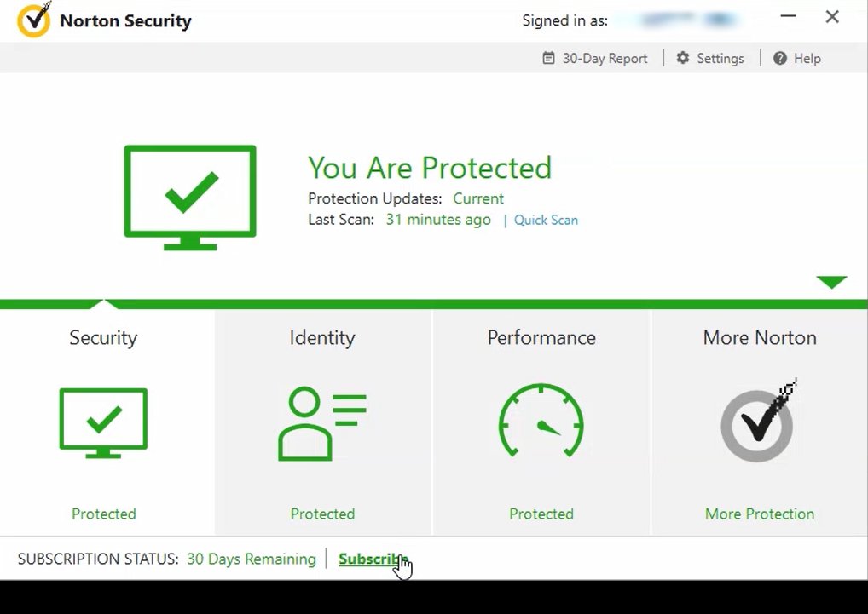Click the Security monitor icon
The width and height of the screenshot is (868, 614).
103,423
